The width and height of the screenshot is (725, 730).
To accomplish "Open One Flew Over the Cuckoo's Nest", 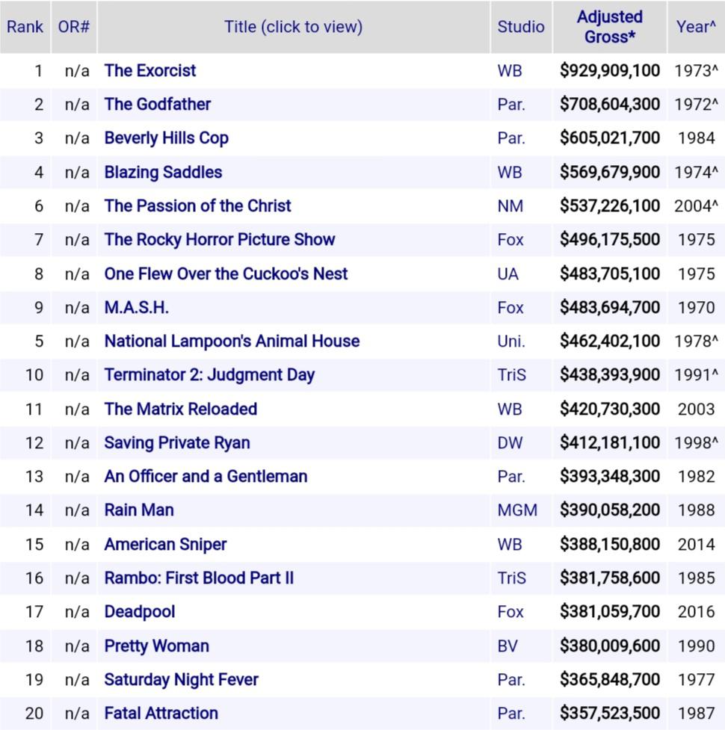I will click(225, 273).
